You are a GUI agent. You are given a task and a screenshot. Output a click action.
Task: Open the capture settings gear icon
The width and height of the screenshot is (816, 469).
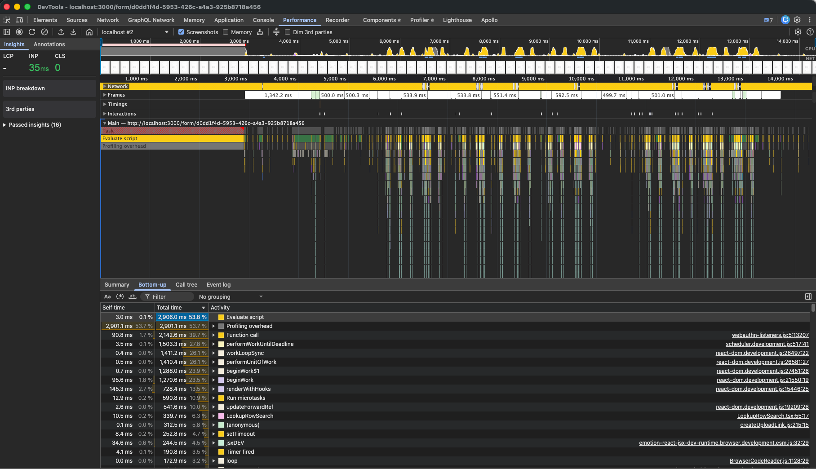pyautogui.click(x=798, y=32)
